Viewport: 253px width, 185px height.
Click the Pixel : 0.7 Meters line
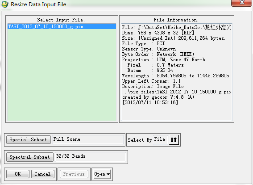coord(155,65)
